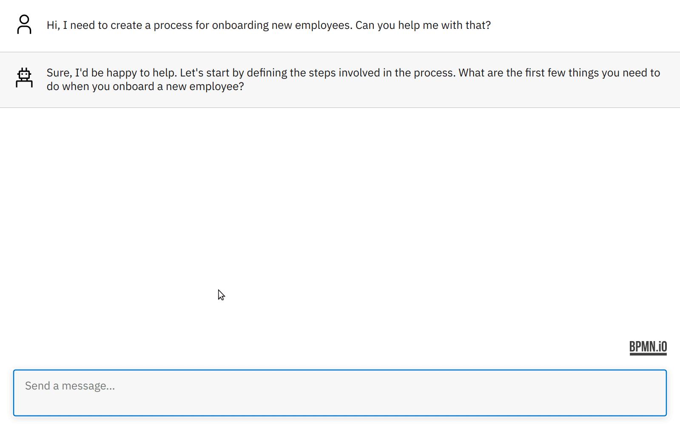Image resolution: width=680 pixels, height=429 pixels.
Task: Open the BPMN.io logo link
Action: click(x=648, y=347)
